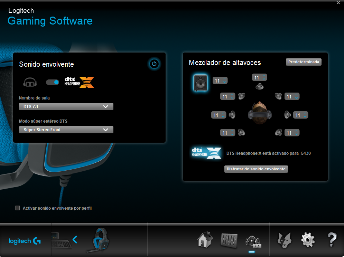Lower the rear right speaker volume
Screen dimensions: 344x257
pos(296,134)
